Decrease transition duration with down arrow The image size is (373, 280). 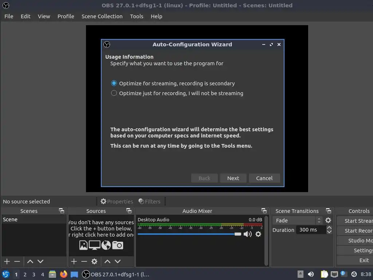point(329,232)
